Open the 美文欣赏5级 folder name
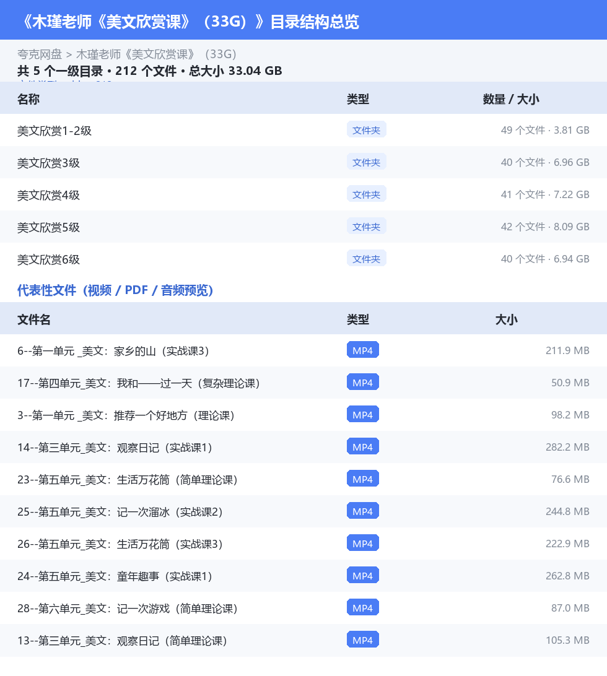 tap(49, 227)
